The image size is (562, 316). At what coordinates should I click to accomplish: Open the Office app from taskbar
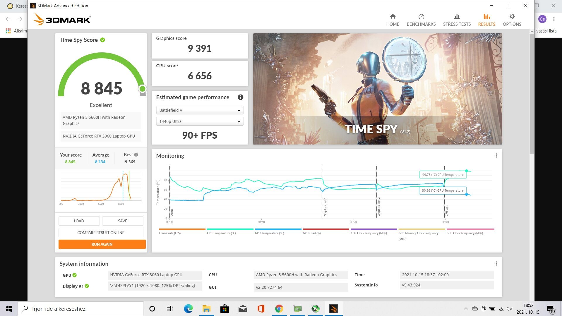pos(261,309)
